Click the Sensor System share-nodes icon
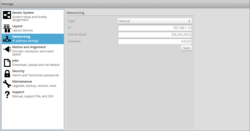Viewport: 250px width, 131px height. tap(7, 15)
